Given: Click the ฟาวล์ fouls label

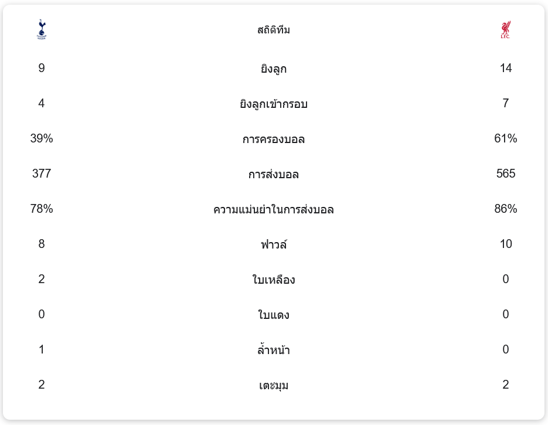Looking at the screenshot, I should [x=274, y=244].
